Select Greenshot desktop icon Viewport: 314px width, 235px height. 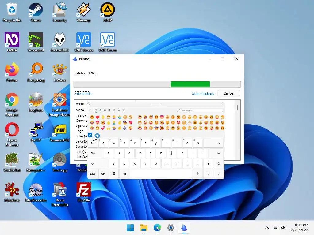(x=36, y=42)
